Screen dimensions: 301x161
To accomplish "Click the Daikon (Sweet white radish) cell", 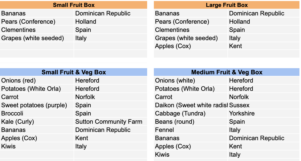I will [x=191, y=105].
